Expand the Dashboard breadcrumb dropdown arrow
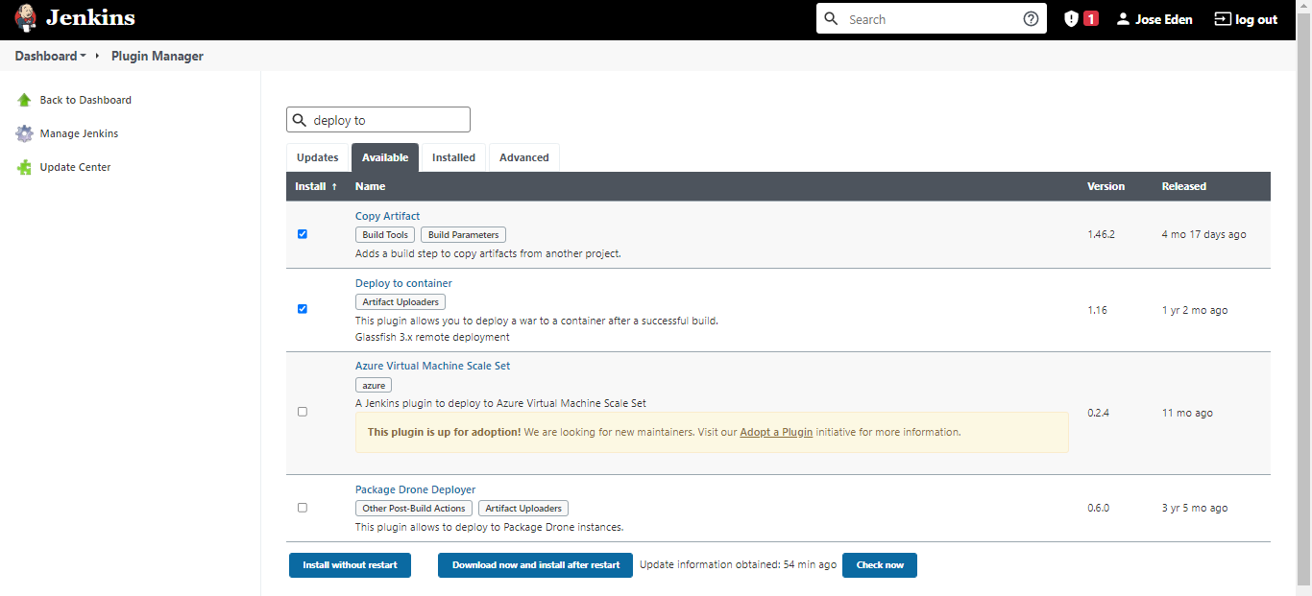This screenshot has height=596, width=1312. pyautogui.click(x=83, y=57)
